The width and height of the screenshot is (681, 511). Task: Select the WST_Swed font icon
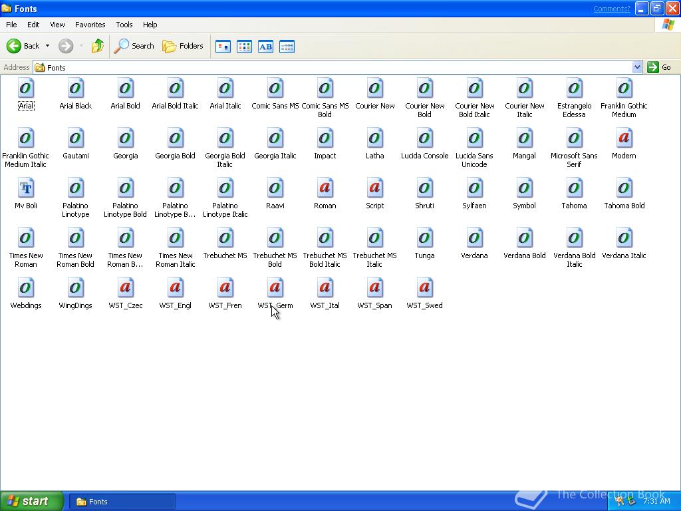(424, 288)
